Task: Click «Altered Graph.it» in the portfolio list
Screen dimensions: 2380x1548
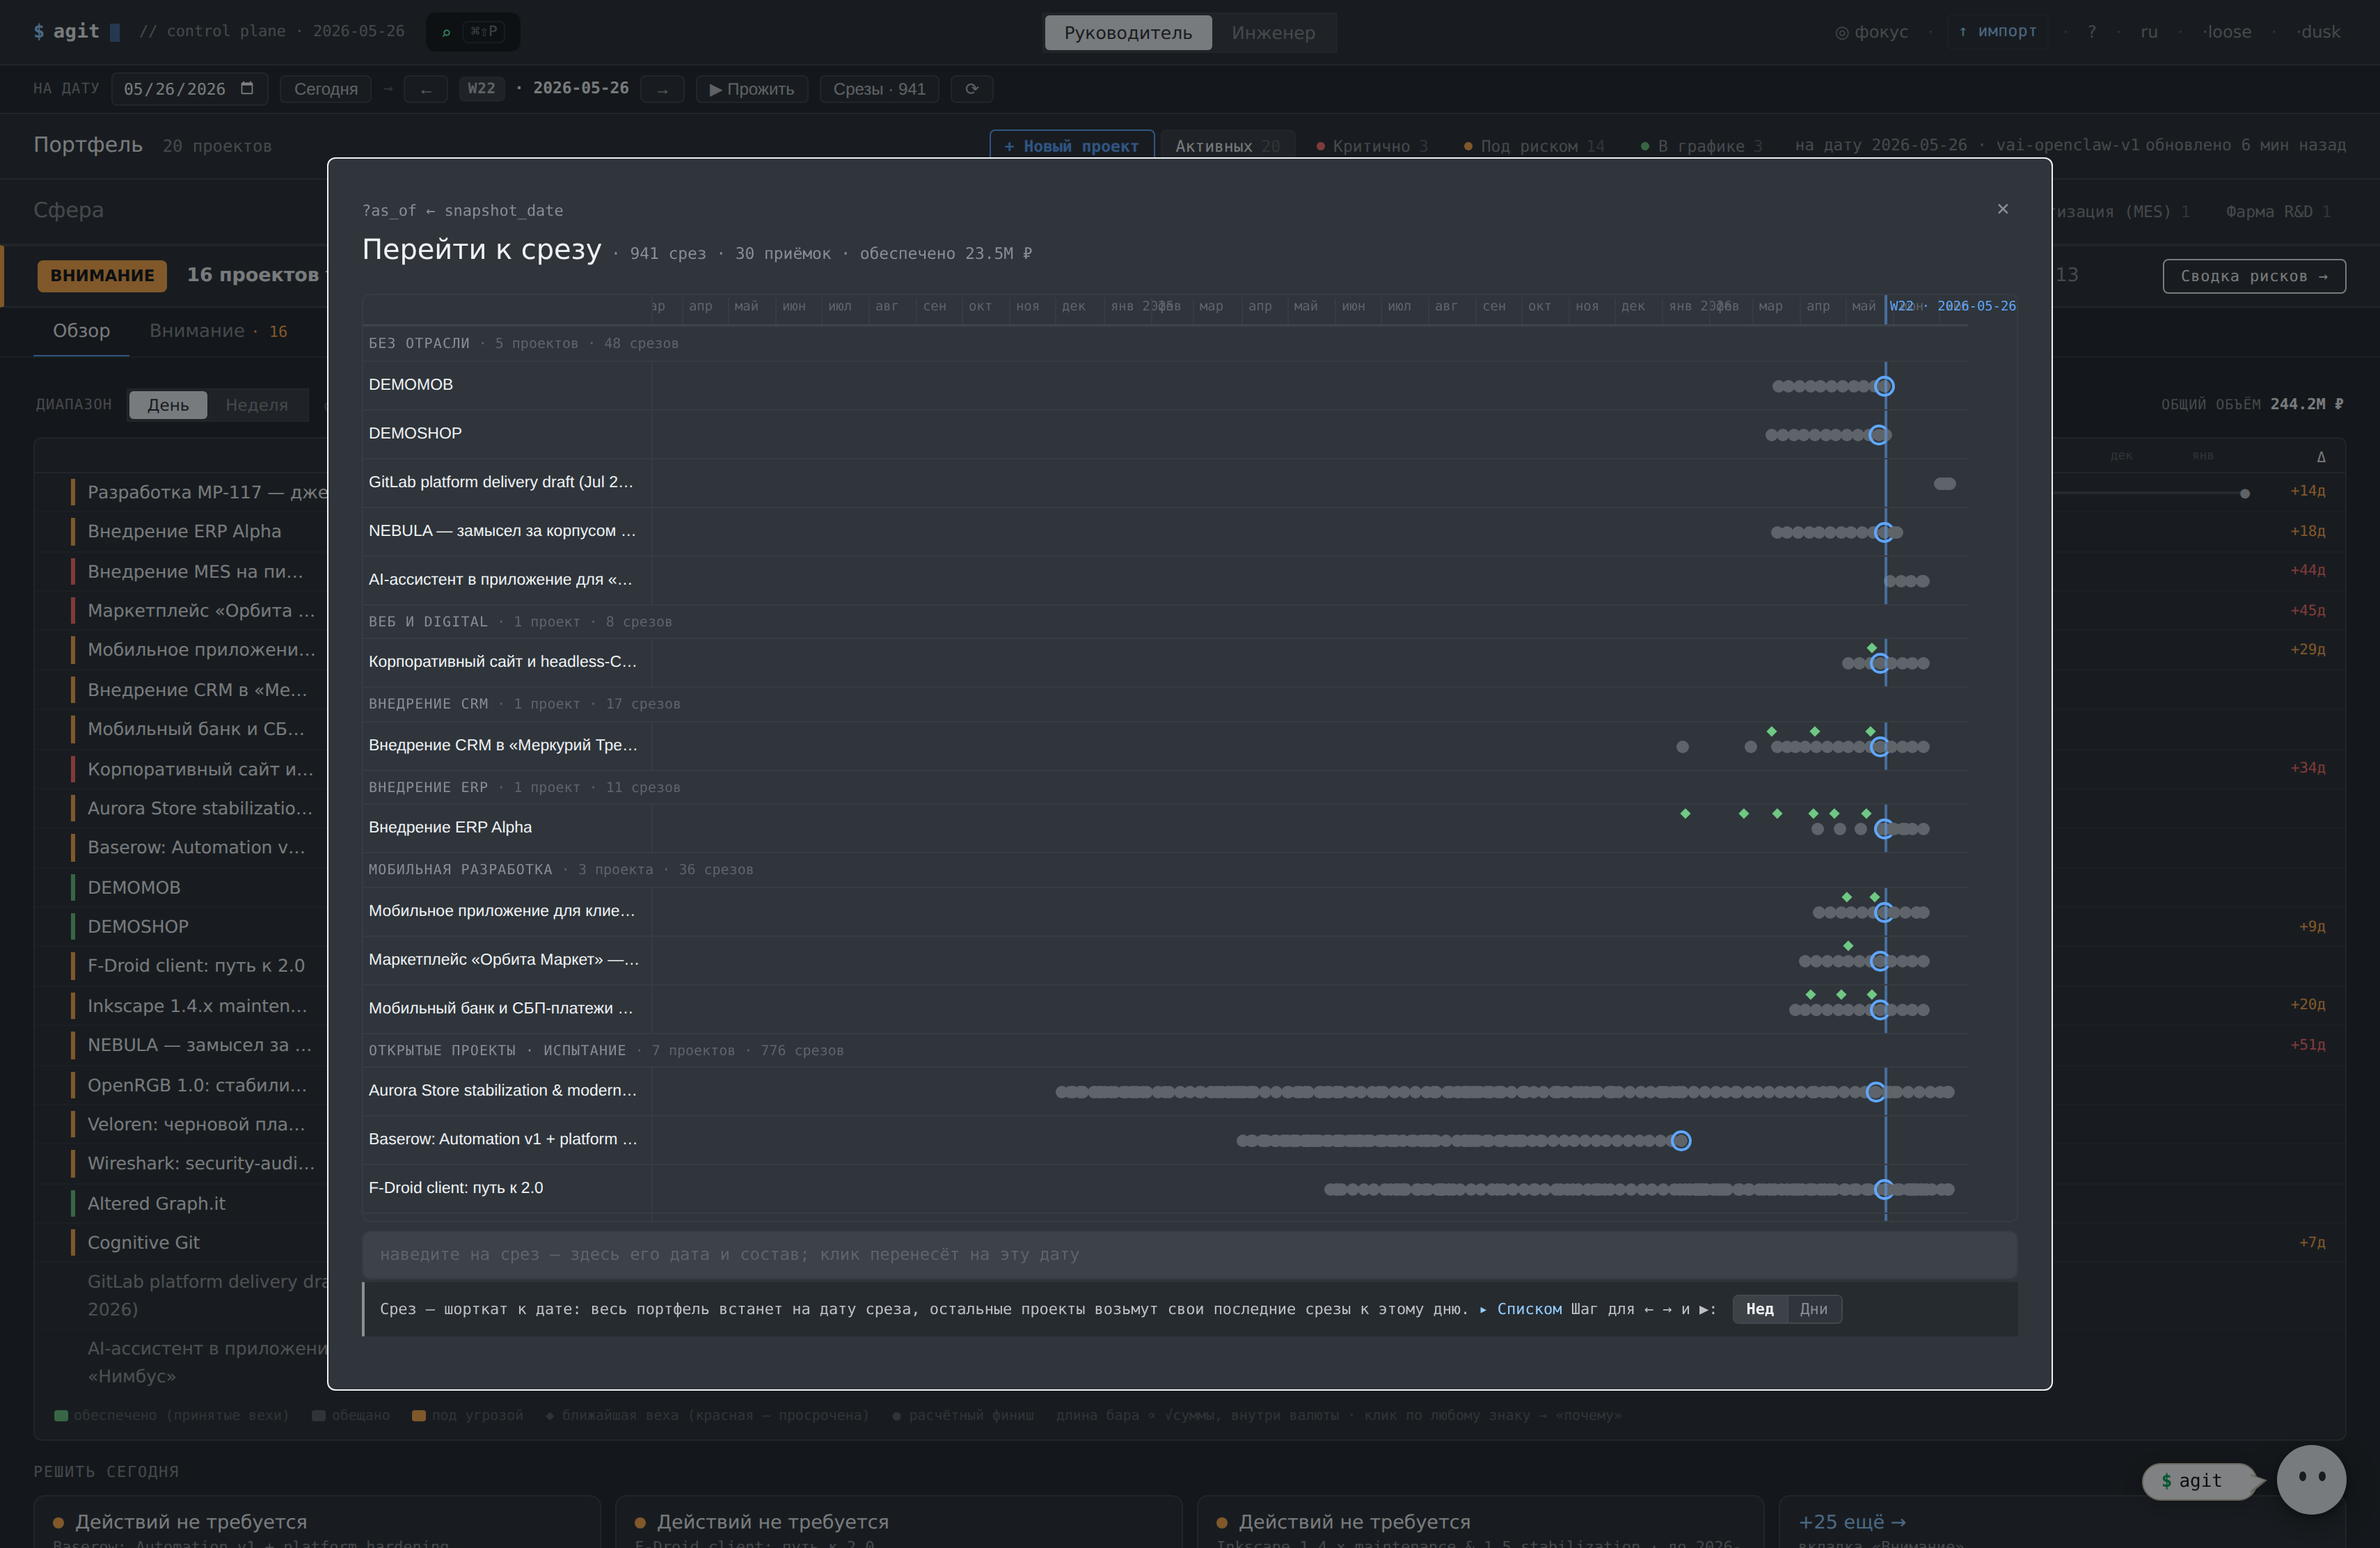Action: [x=156, y=1203]
